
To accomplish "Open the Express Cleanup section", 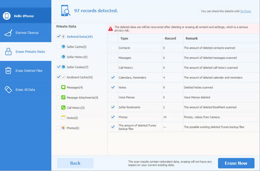I will coord(26,32).
